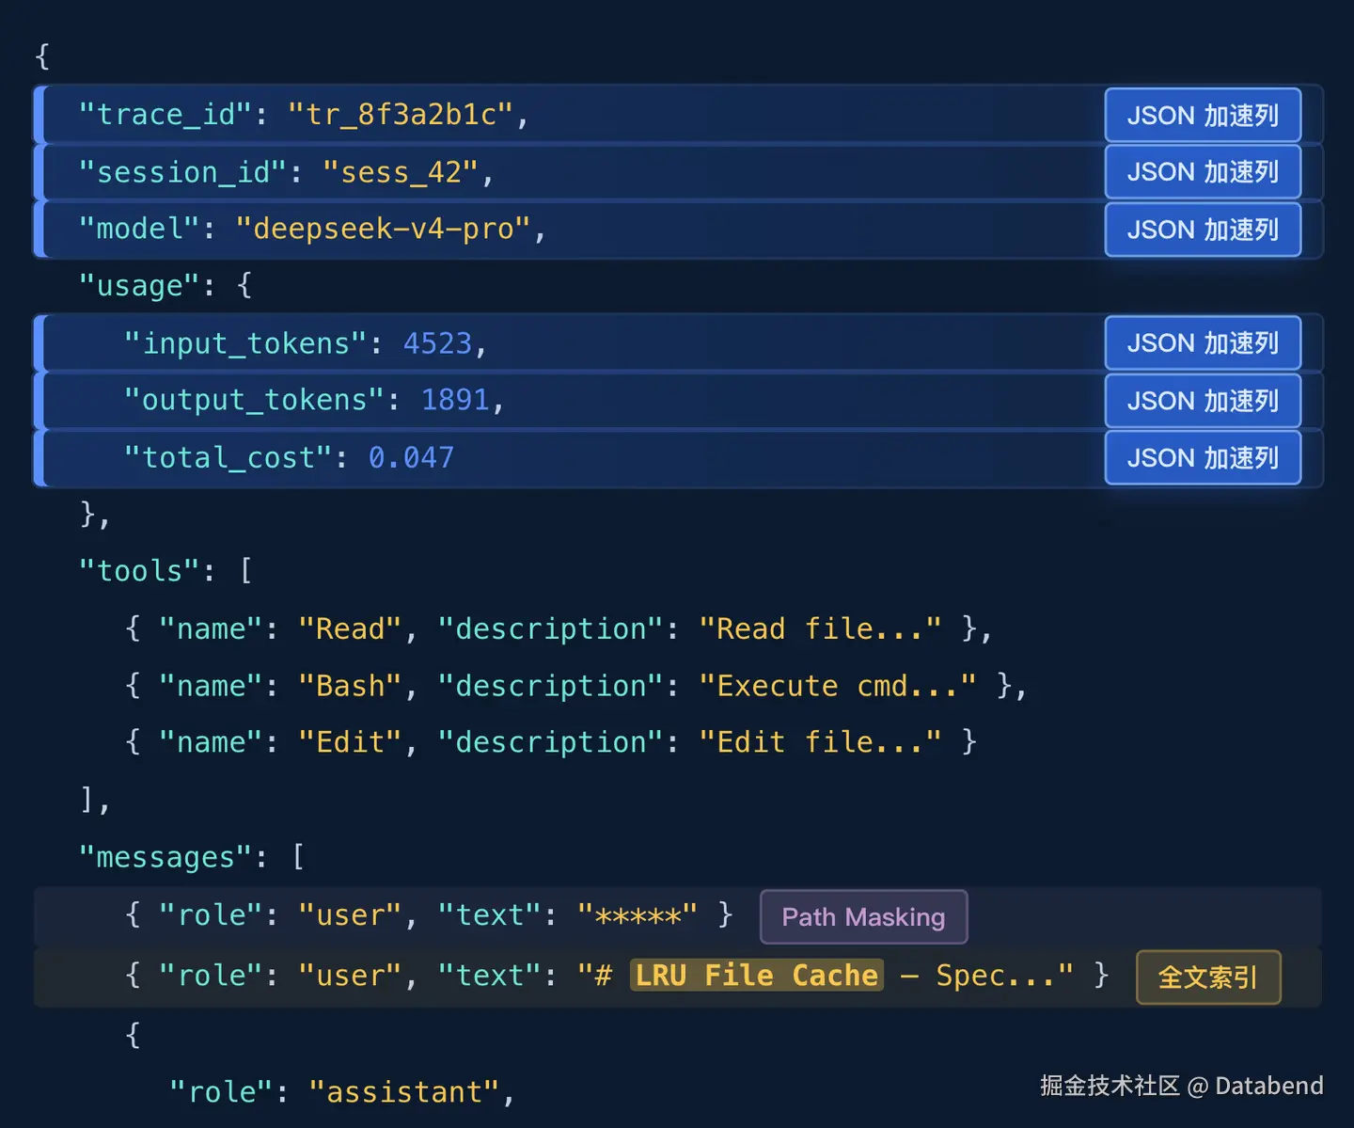Viewport: 1354px width, 1128px height.
Task: Click the JSON 加速列 badge beside session_id
Action: (1203, 171)
